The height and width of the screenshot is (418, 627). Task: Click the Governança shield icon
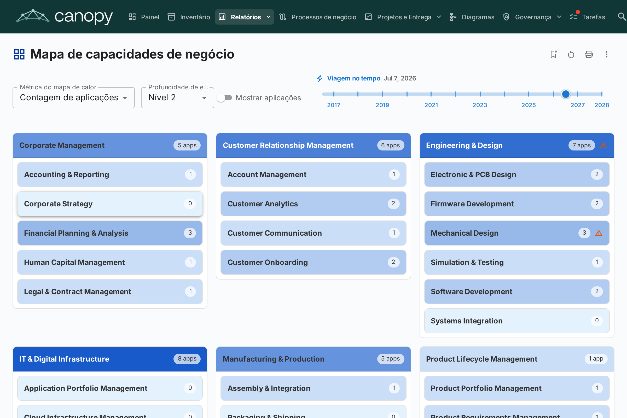506,17
